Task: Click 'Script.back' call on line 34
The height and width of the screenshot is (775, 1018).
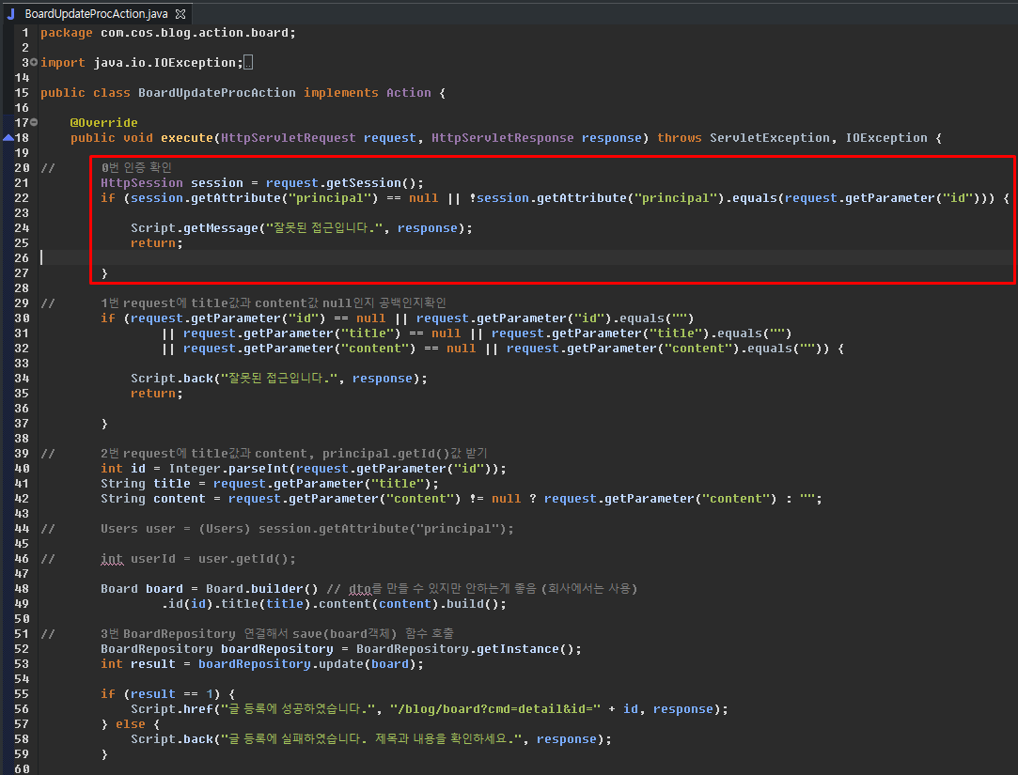Action: click(x=172, y=379)
